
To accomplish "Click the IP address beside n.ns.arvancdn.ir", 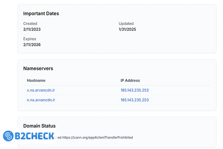I will (135, 100).
